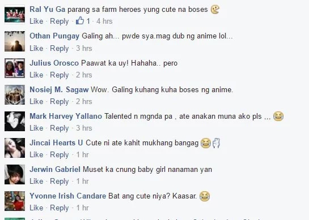309x220 pixels.
Task: Like Othan Pungay's comment
Action: (x=36, y=49)
